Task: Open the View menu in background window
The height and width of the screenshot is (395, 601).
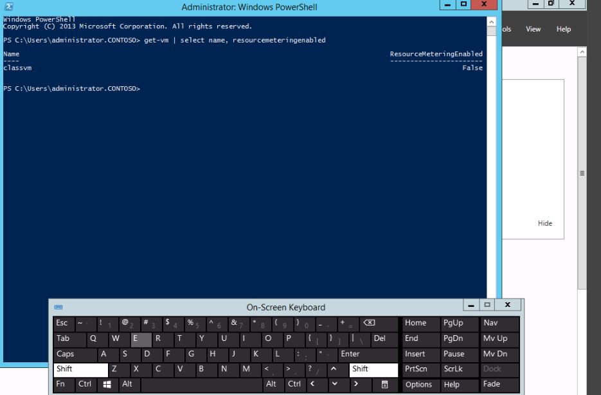Action: tap(533, 29)
